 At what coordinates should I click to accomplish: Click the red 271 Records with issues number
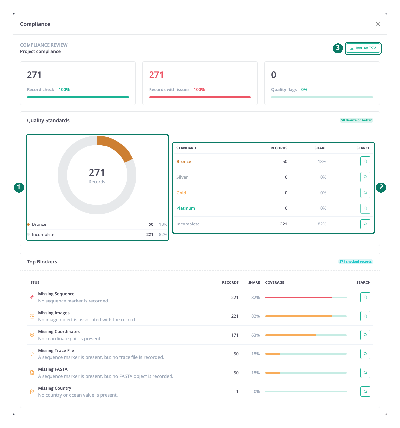[x=156, y=75]
